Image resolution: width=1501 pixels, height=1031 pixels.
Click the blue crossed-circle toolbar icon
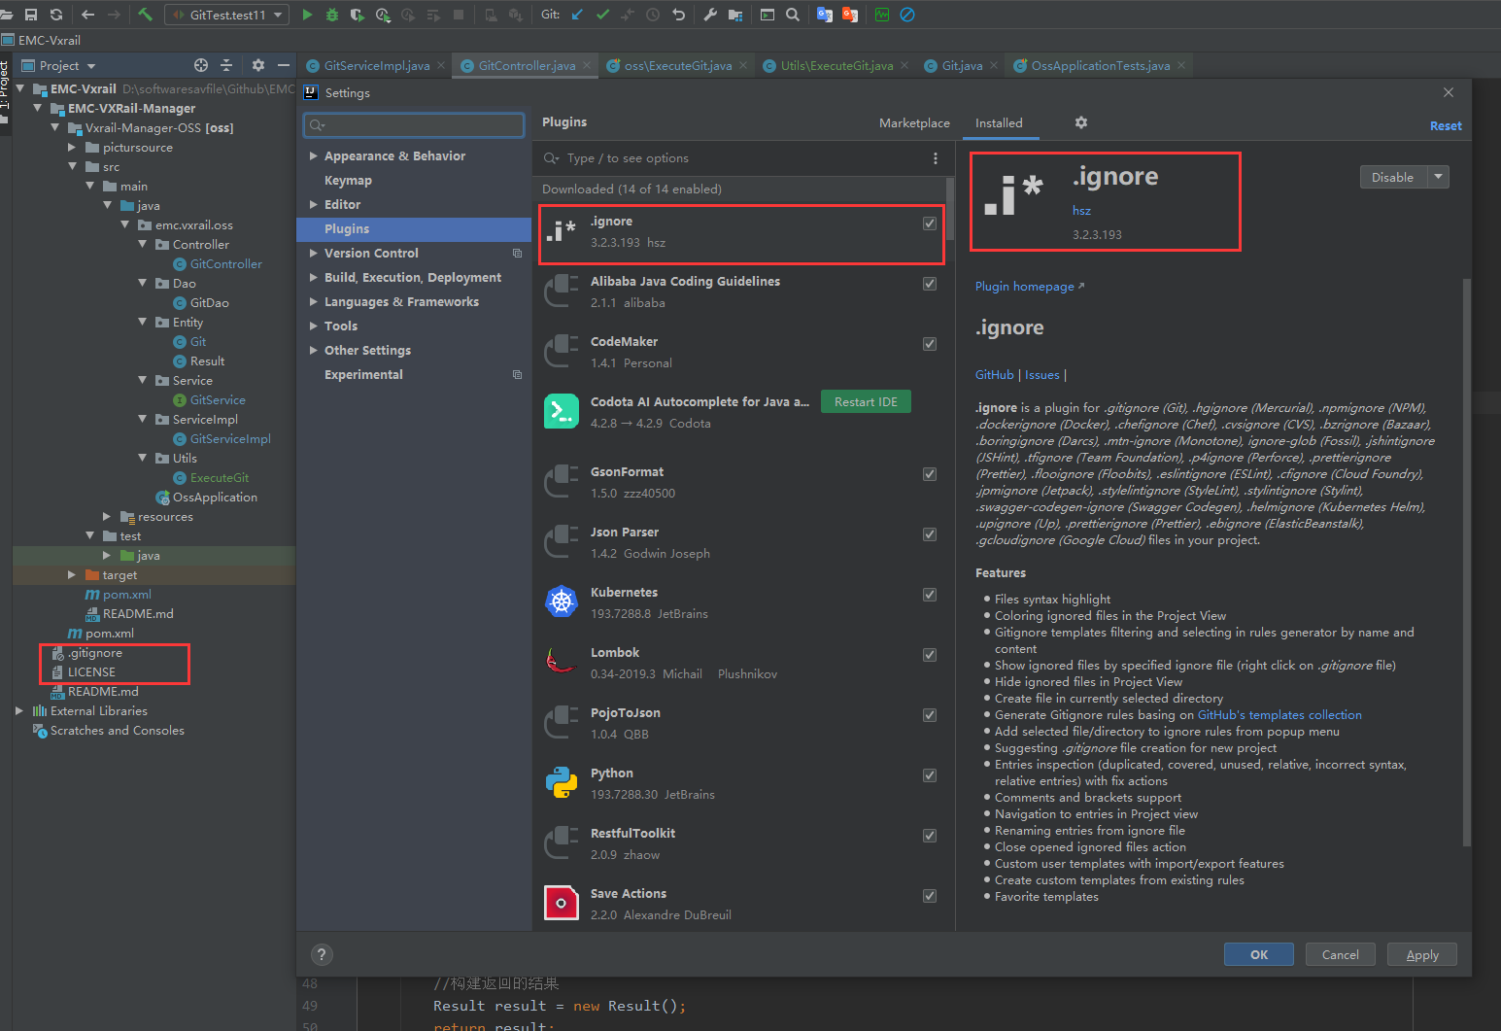(907, 15)
